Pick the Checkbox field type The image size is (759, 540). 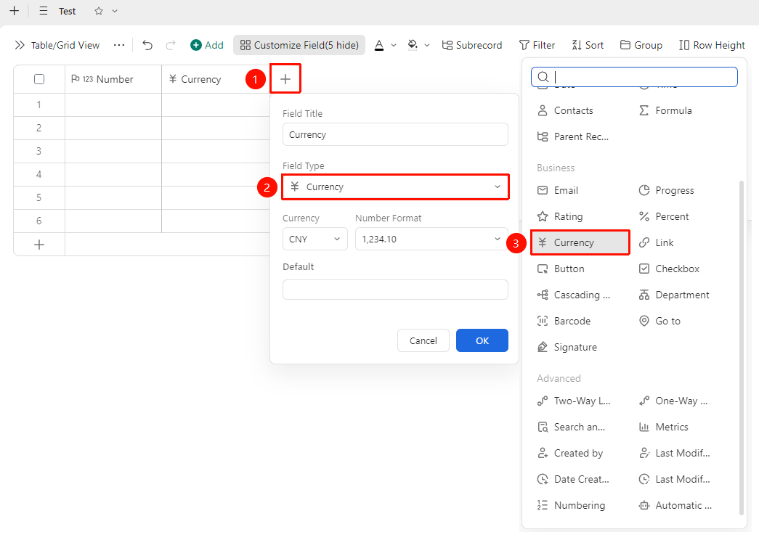point(669,269)
